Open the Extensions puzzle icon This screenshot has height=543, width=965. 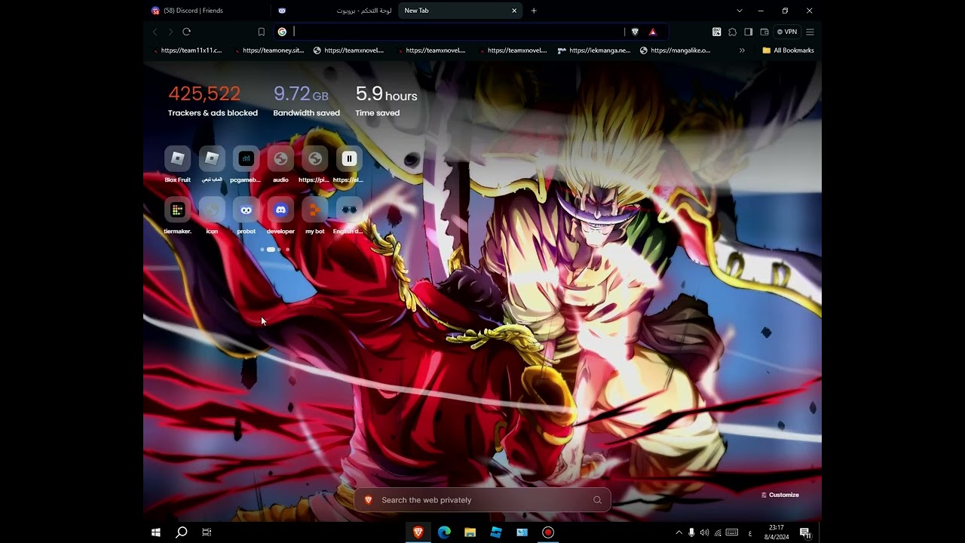[x=732, y=32]
